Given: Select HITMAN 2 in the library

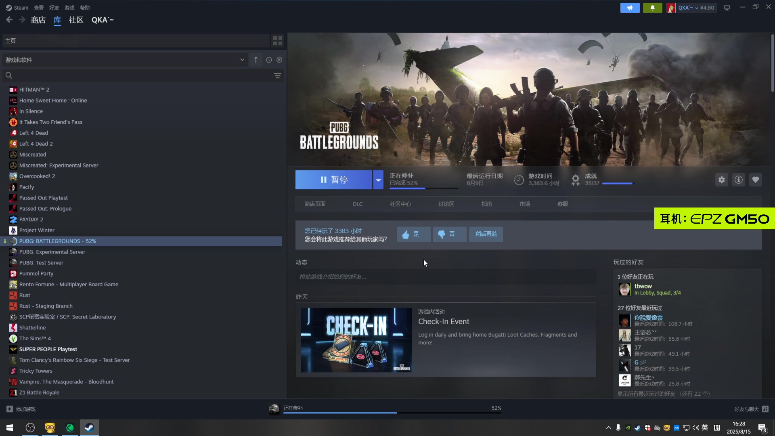Looking at the screenshot, I should coord(34,90).
